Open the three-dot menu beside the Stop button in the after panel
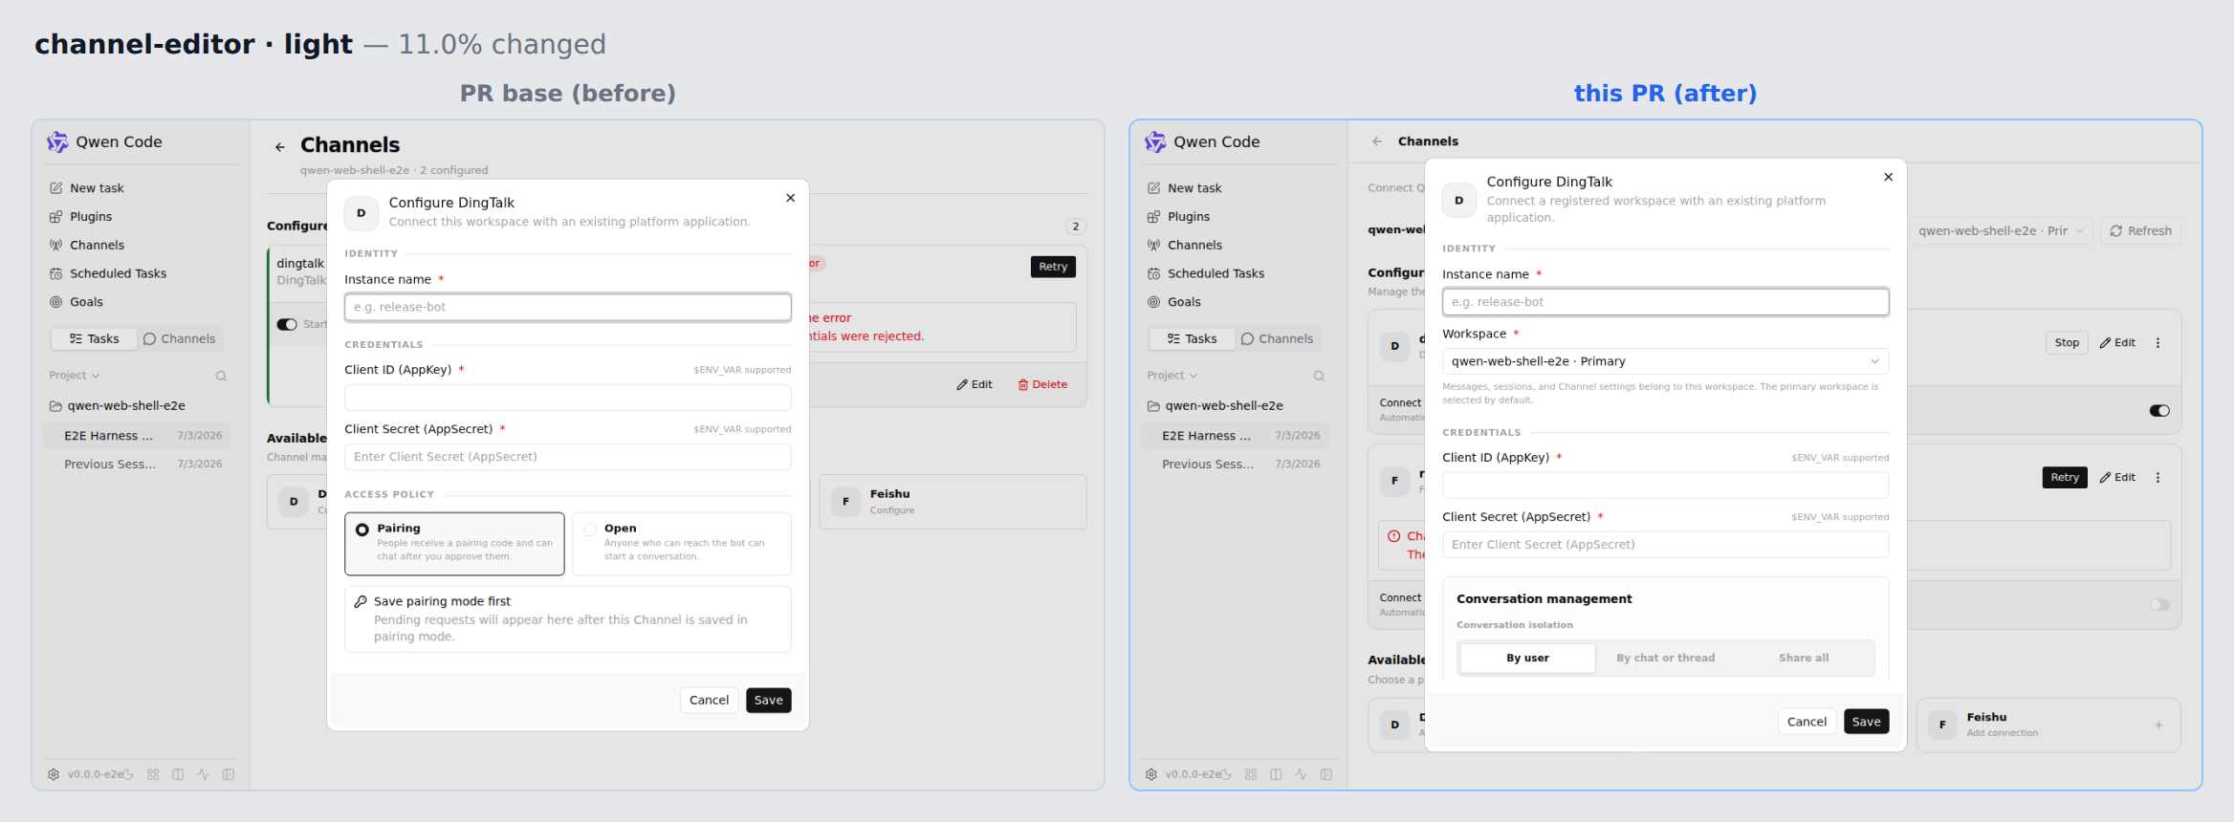This screenshot has width=2234, height=822. (x=2158, y=343)
